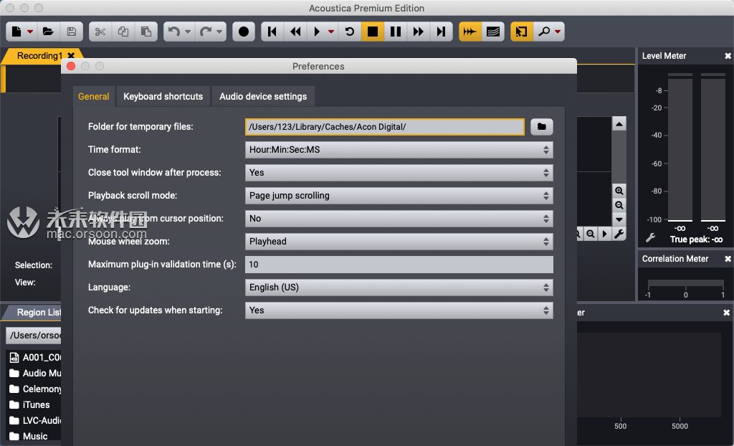Open Level Meter settings wrench icon

point(651,238)
